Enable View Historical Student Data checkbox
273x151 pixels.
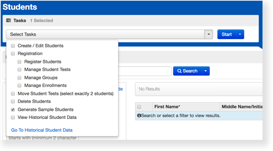tap(13, 118)
